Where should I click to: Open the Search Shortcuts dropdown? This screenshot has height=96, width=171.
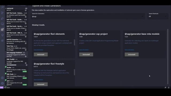(x=158, y=17)
